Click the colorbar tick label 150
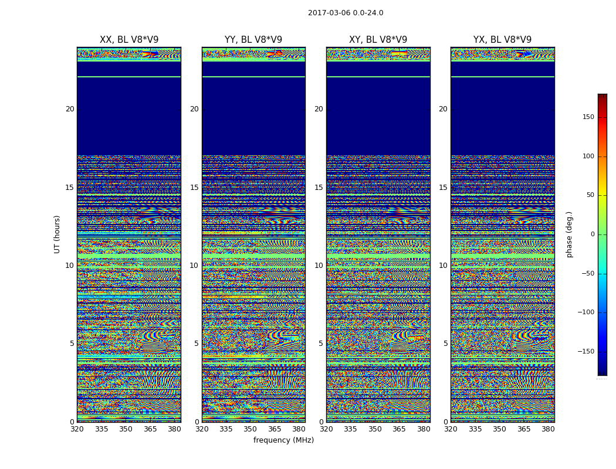This screenshot has height=469, width=616. [588, 117]
